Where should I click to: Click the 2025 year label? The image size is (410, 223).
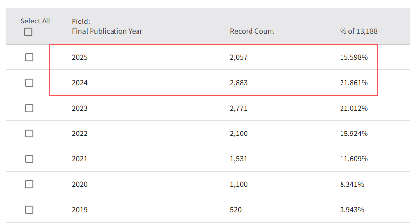pos(80,57)
